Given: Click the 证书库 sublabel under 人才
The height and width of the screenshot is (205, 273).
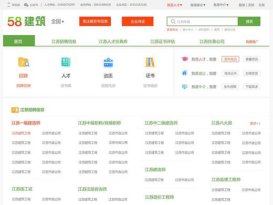Looking at the screenshot, I should [x=66, y=86].
